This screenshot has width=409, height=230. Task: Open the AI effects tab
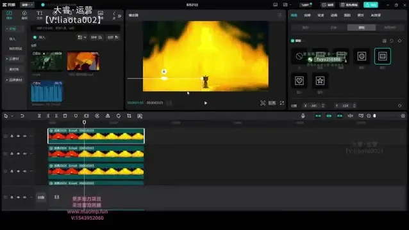[x=376, y=15]
